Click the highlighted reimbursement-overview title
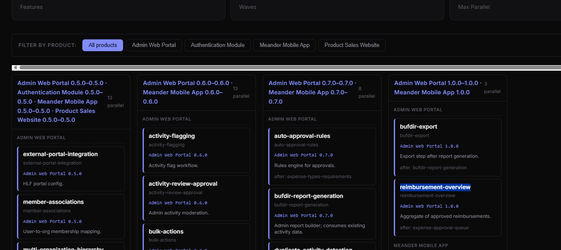The image size is (561, 250). pos(435,187)
